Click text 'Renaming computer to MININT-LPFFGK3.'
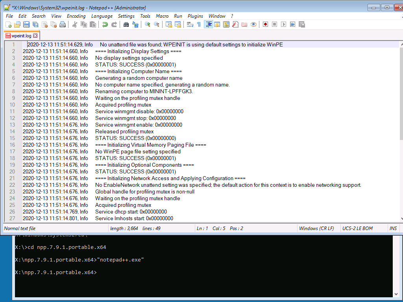The height and width of the screenshot is (302, 403). point(144,91)
